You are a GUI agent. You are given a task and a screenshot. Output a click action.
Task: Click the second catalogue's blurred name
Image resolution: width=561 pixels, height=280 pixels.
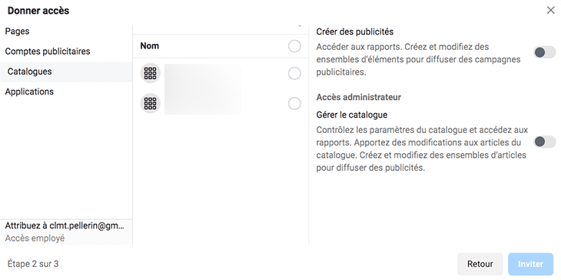coord(203,102)
